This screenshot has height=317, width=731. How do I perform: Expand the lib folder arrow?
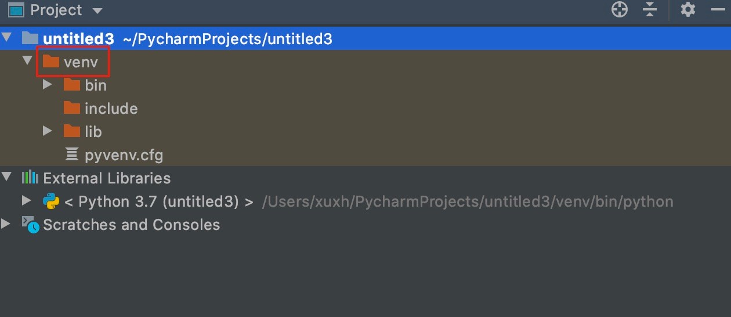48,131
